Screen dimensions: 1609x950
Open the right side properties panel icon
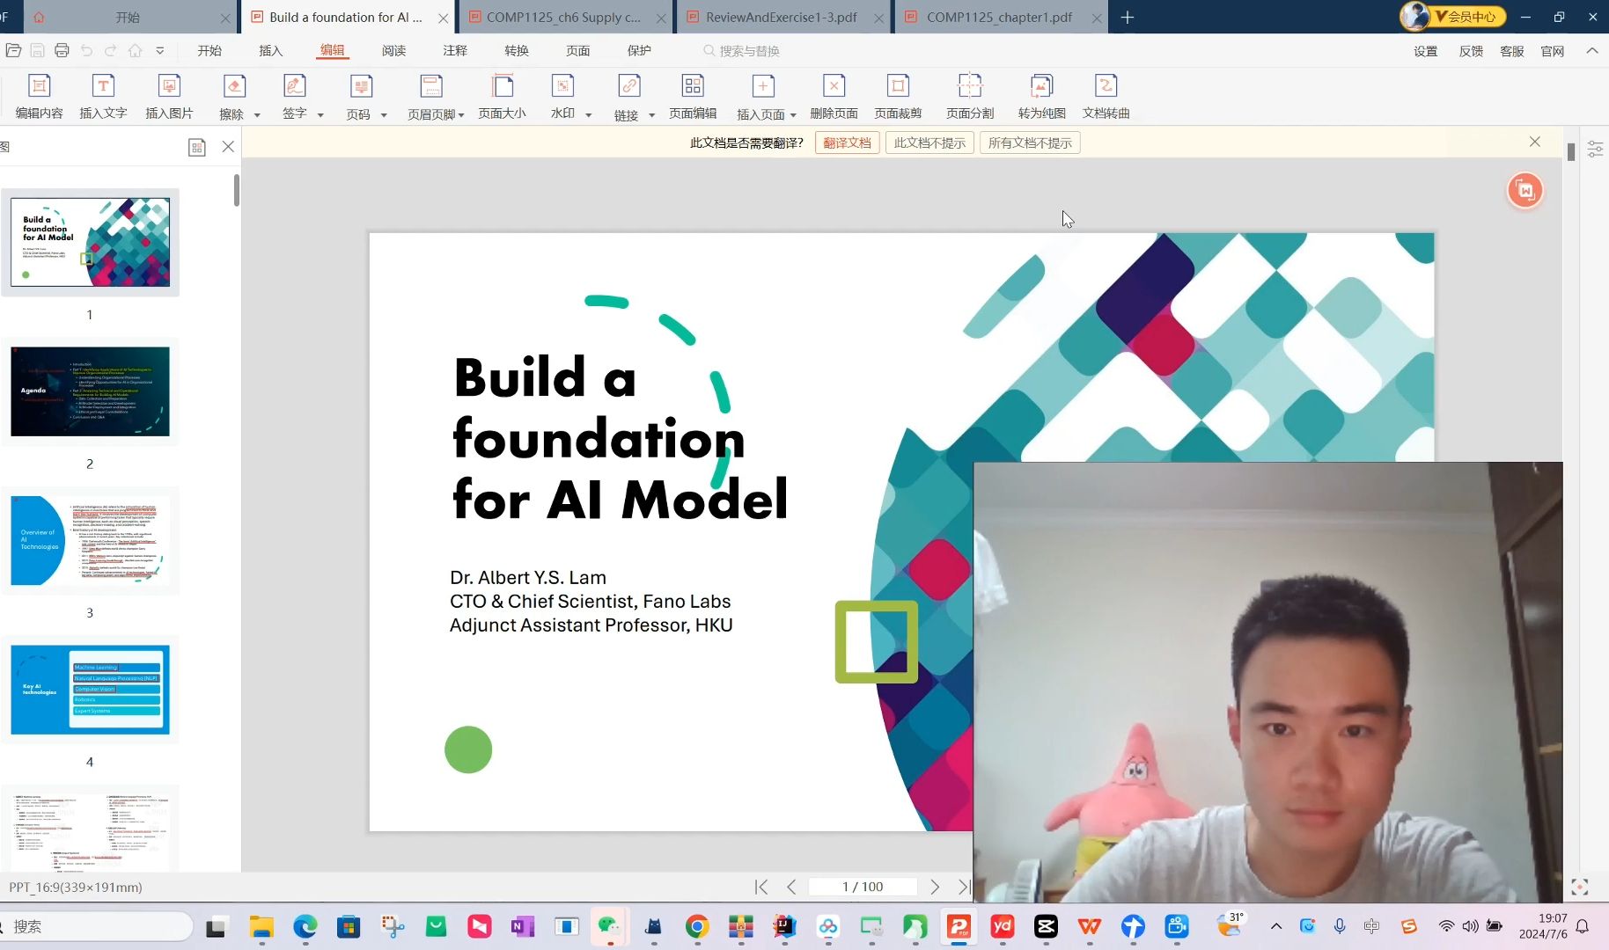click(1595, 149)
